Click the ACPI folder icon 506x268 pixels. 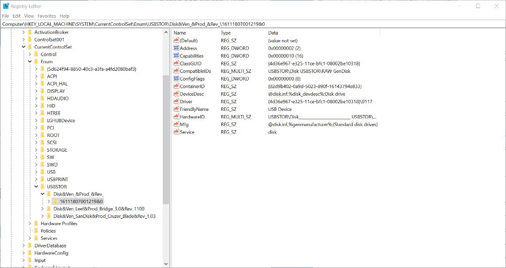(x=42, y=76)
